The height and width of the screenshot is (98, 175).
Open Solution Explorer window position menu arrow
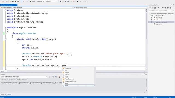tap(169, 5)
